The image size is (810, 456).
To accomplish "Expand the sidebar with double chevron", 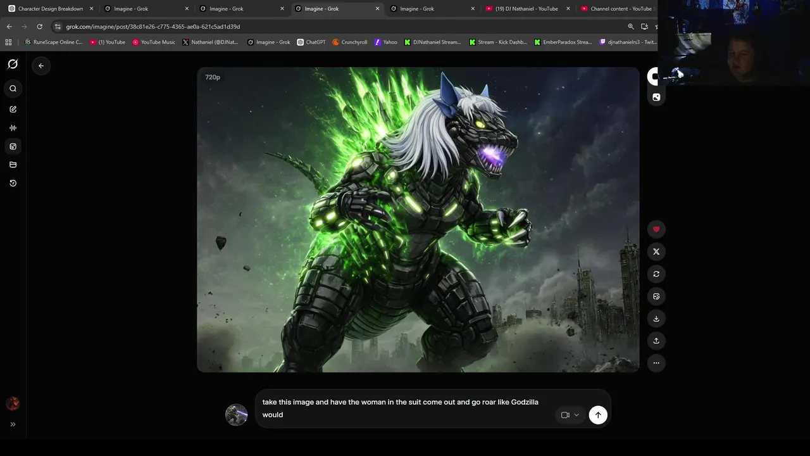I will coord(13,424).
